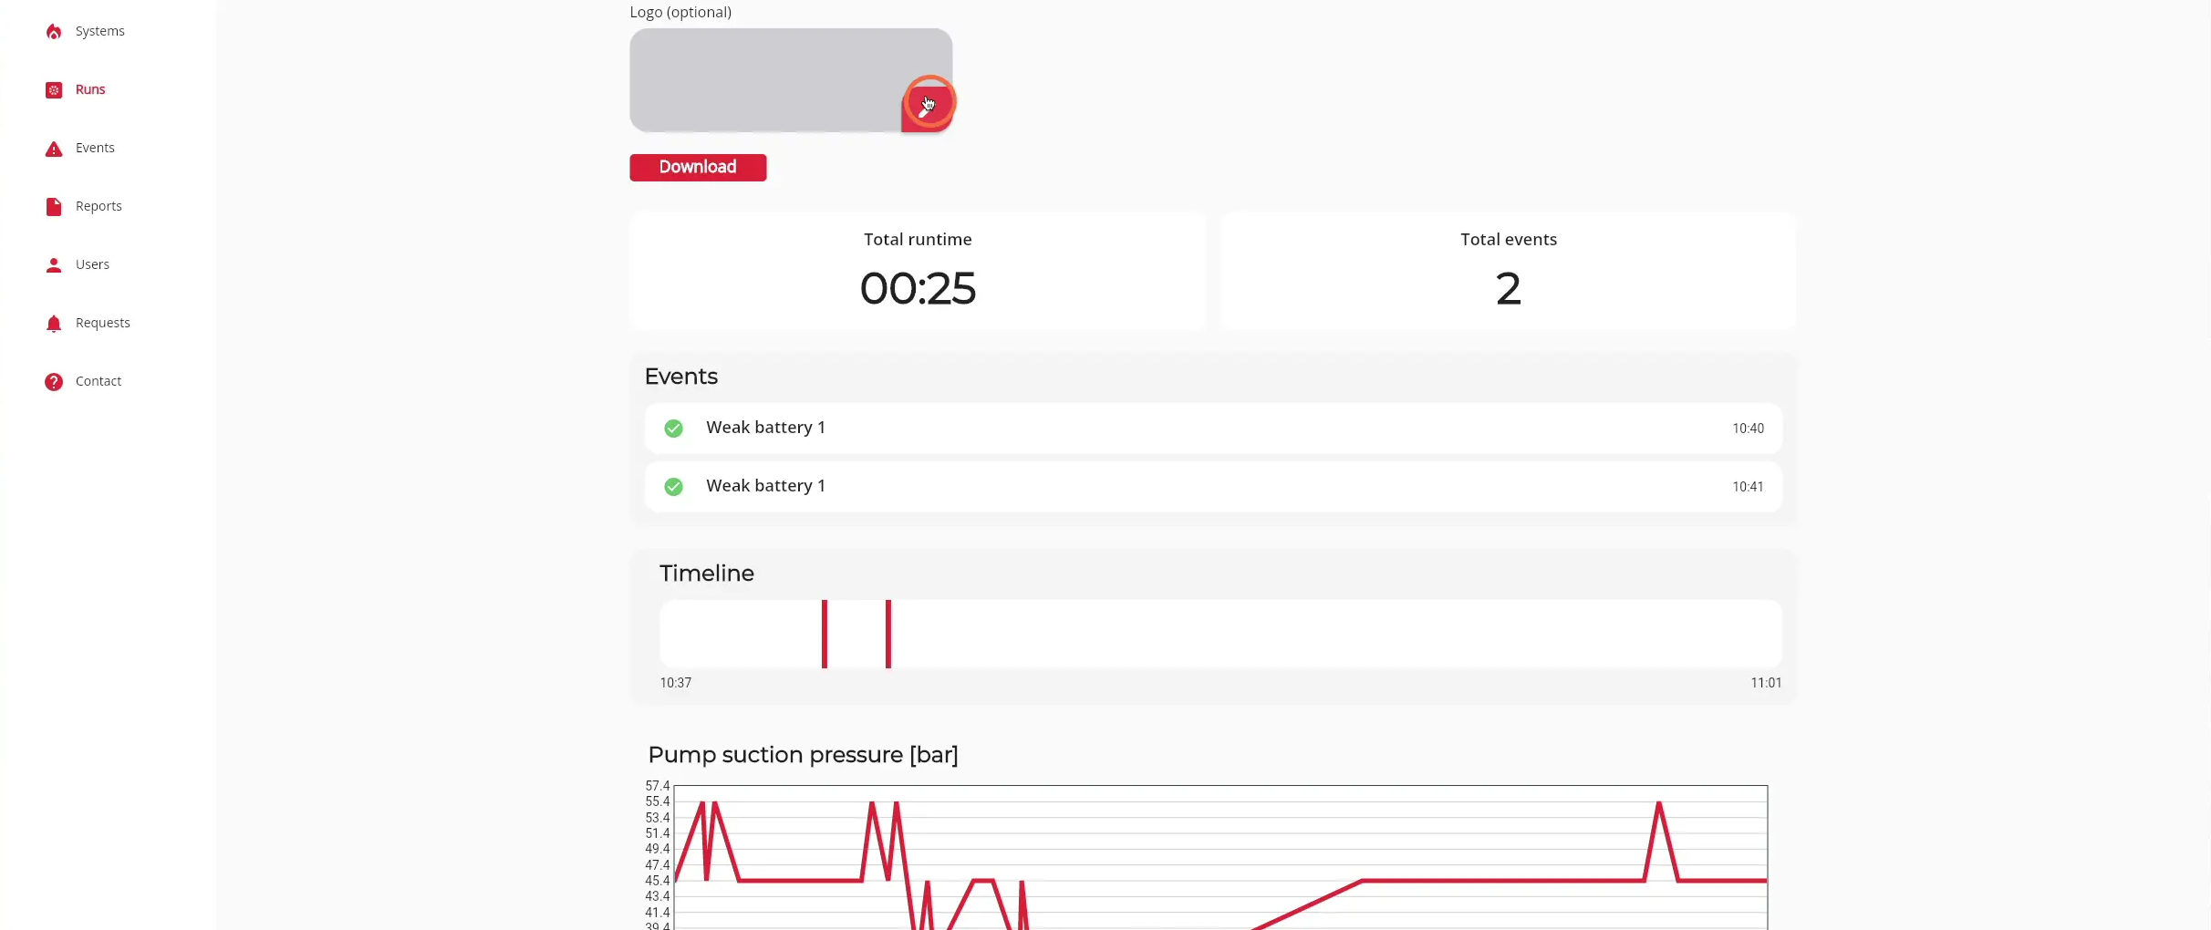Open Weak battery 1 event at 10:40
2211x930 pixels.
(x=1213, y=429)
